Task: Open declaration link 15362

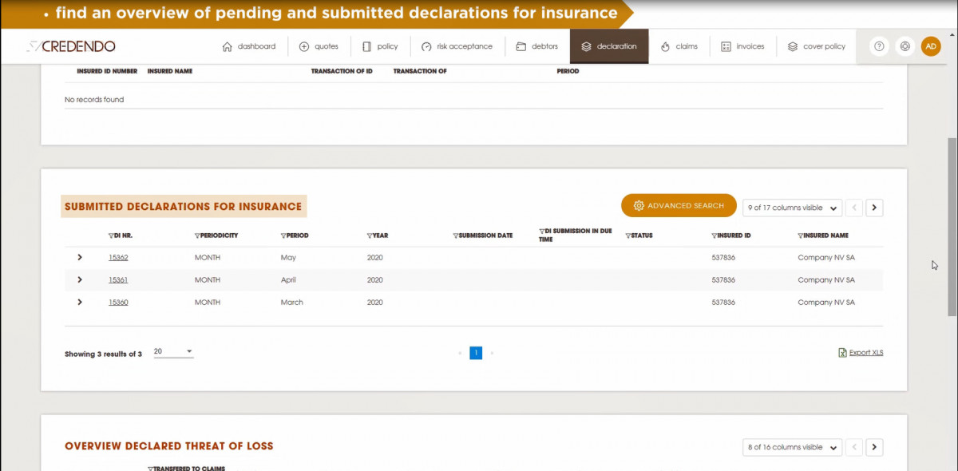Action: (118, 258)
